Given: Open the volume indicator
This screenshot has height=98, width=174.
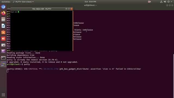Looking at the screenshot, I should tap(165, 2).
